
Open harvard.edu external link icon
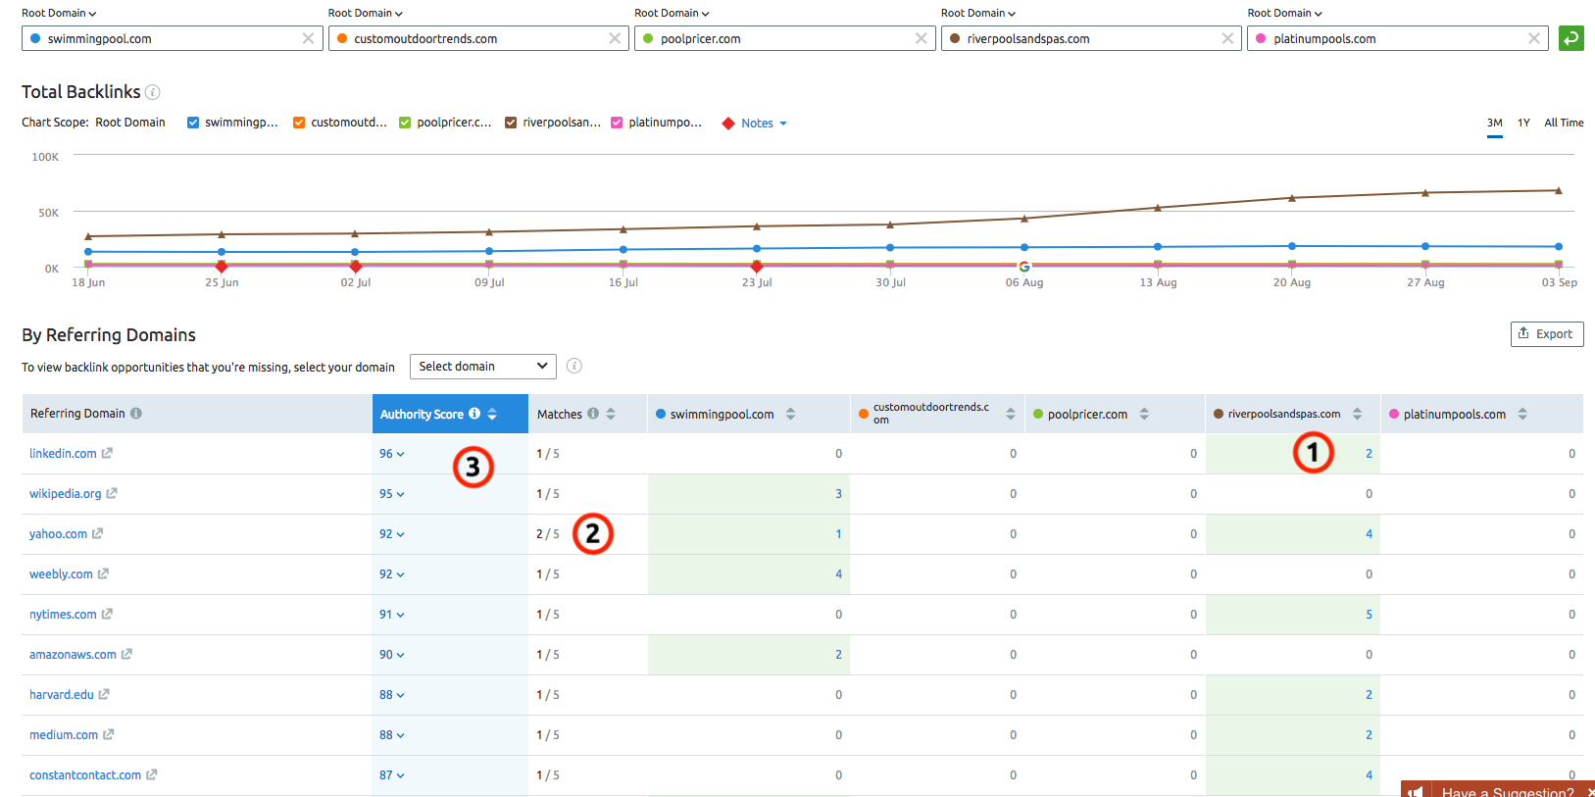(104, 694)
